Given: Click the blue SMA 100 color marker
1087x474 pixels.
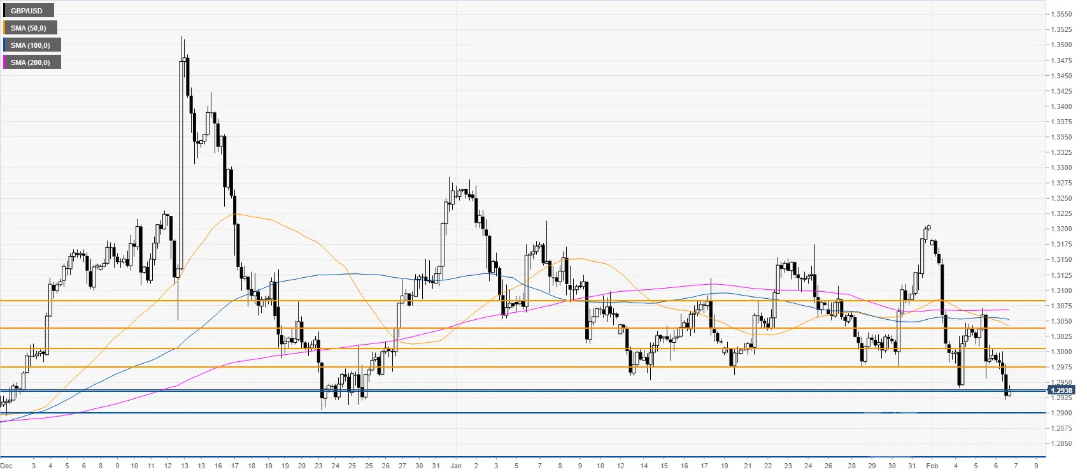Looking at the screenshot, I should tap(4, 45).
